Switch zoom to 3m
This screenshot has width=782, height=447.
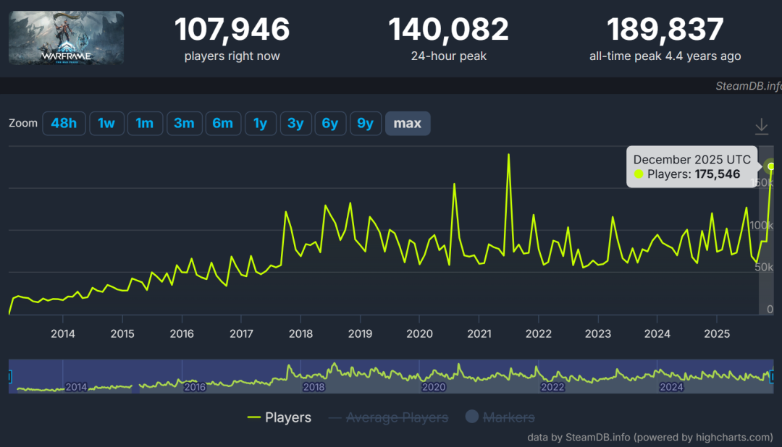click(x=184, y=124)
